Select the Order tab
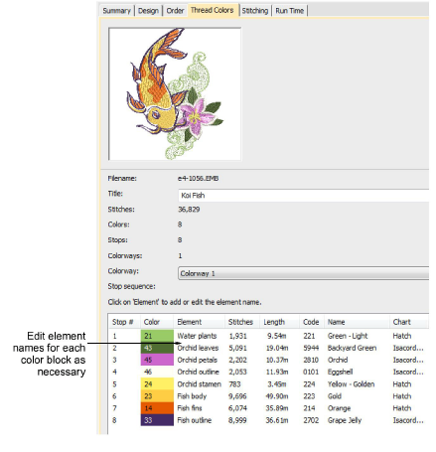Screen dimensions: 436x452 point(175,11)
